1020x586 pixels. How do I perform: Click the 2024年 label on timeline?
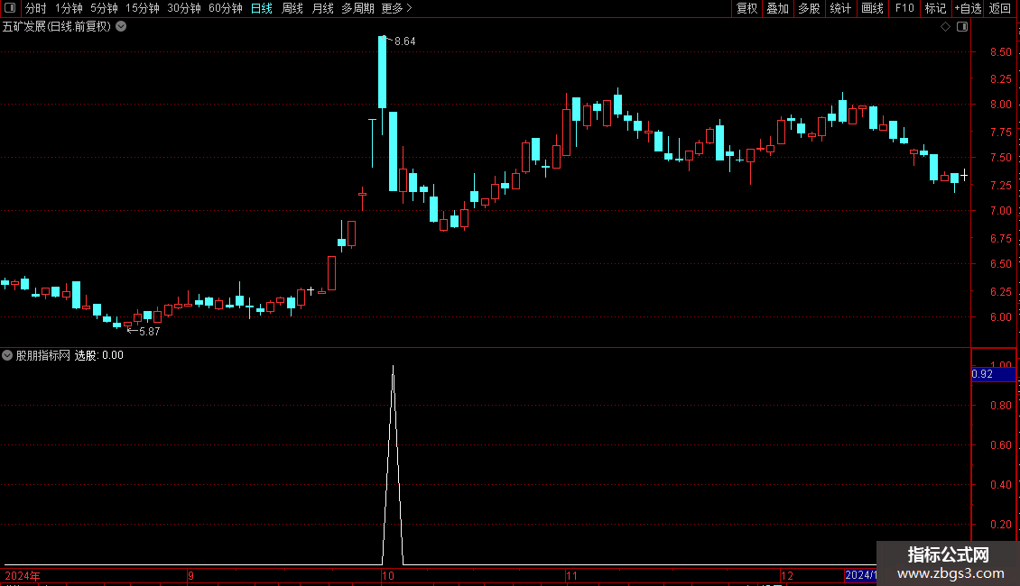point(23,575)
